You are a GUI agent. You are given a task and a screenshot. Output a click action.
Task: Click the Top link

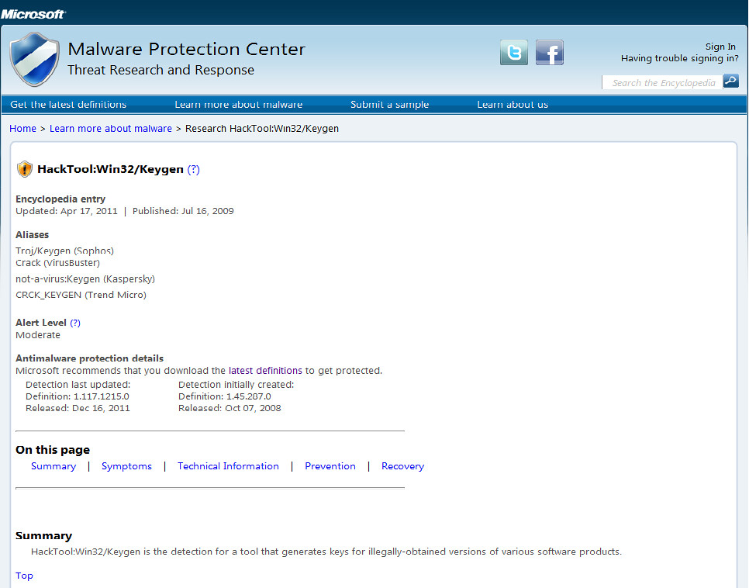coord(24,576)
